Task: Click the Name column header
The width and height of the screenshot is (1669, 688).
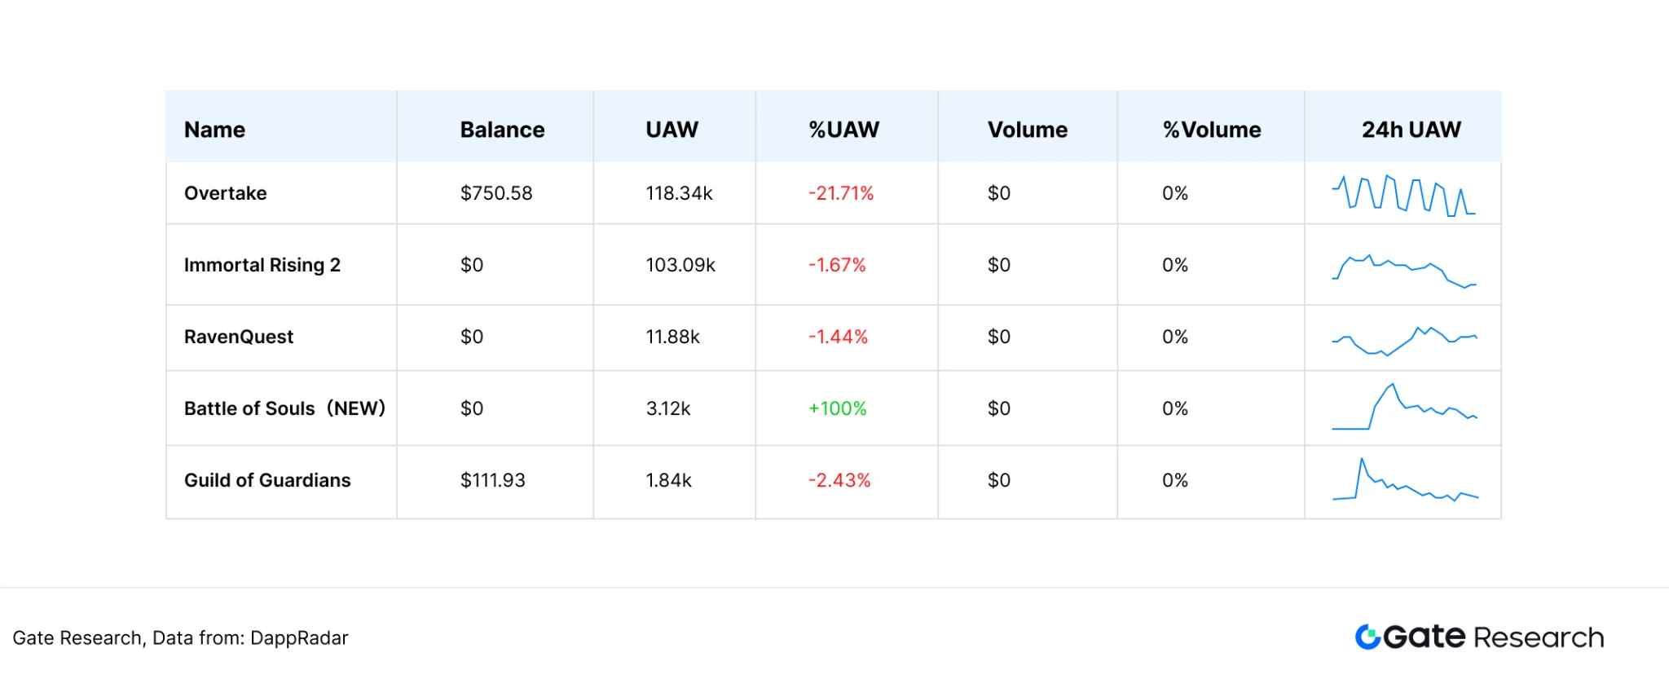Action: click(214, 130)
